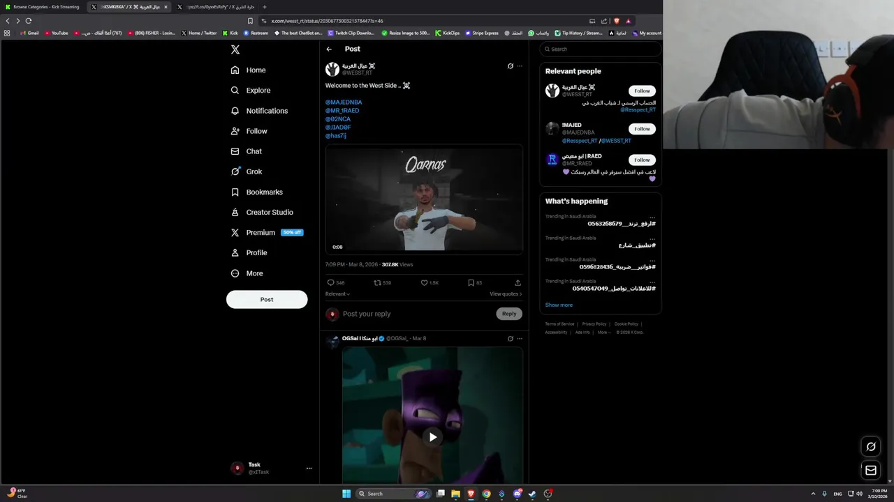
Task: Open the @MAJEDNBA mention link
Action: point(344,102)
